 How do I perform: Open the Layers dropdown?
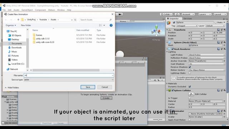(205, 14)
